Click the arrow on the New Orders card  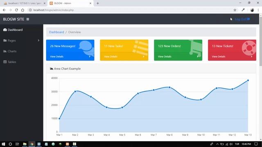[x=197, y=56]
